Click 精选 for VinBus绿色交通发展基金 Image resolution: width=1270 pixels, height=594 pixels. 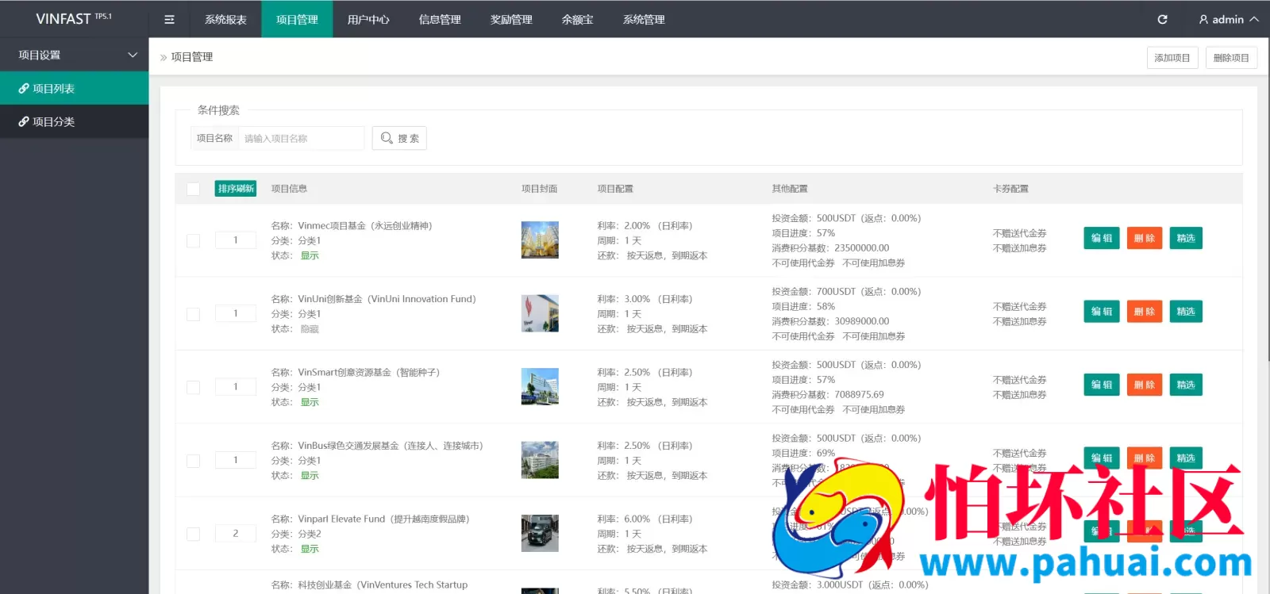click(1186, 458)
